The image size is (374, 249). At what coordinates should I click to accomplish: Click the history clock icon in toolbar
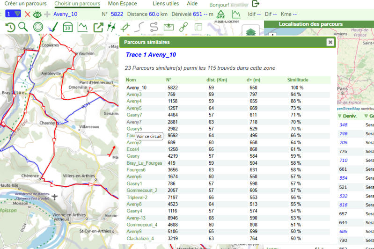(x=10, y=27)
